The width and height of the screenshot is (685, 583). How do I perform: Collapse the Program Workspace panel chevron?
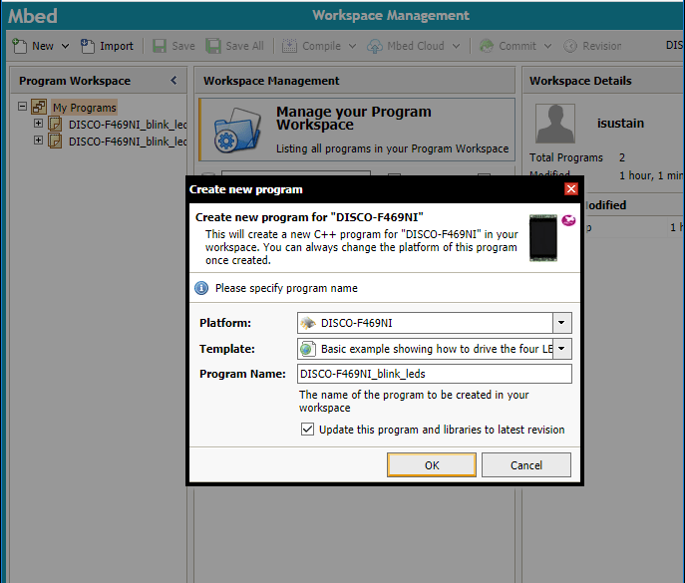click(x=173, y=81)
